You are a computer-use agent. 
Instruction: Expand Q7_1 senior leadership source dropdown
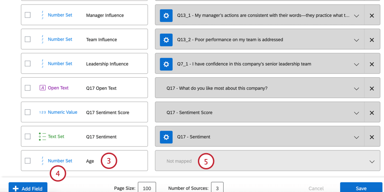[356, 64]
